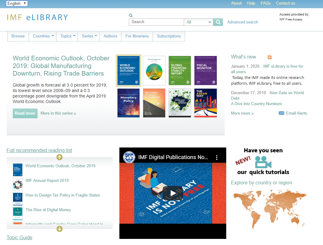The height and width of the screenshot is (245, 323).
Task: Open the video's three-dot options menu
Action: [217, 158]
